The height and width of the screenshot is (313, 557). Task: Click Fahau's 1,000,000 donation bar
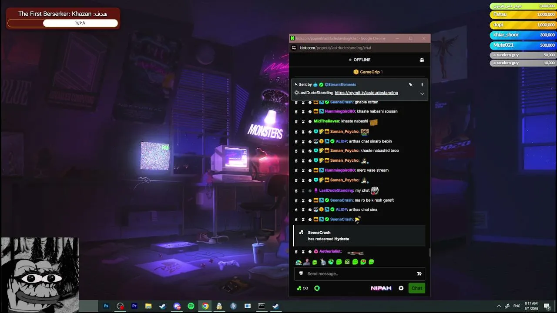pos(523,14)
